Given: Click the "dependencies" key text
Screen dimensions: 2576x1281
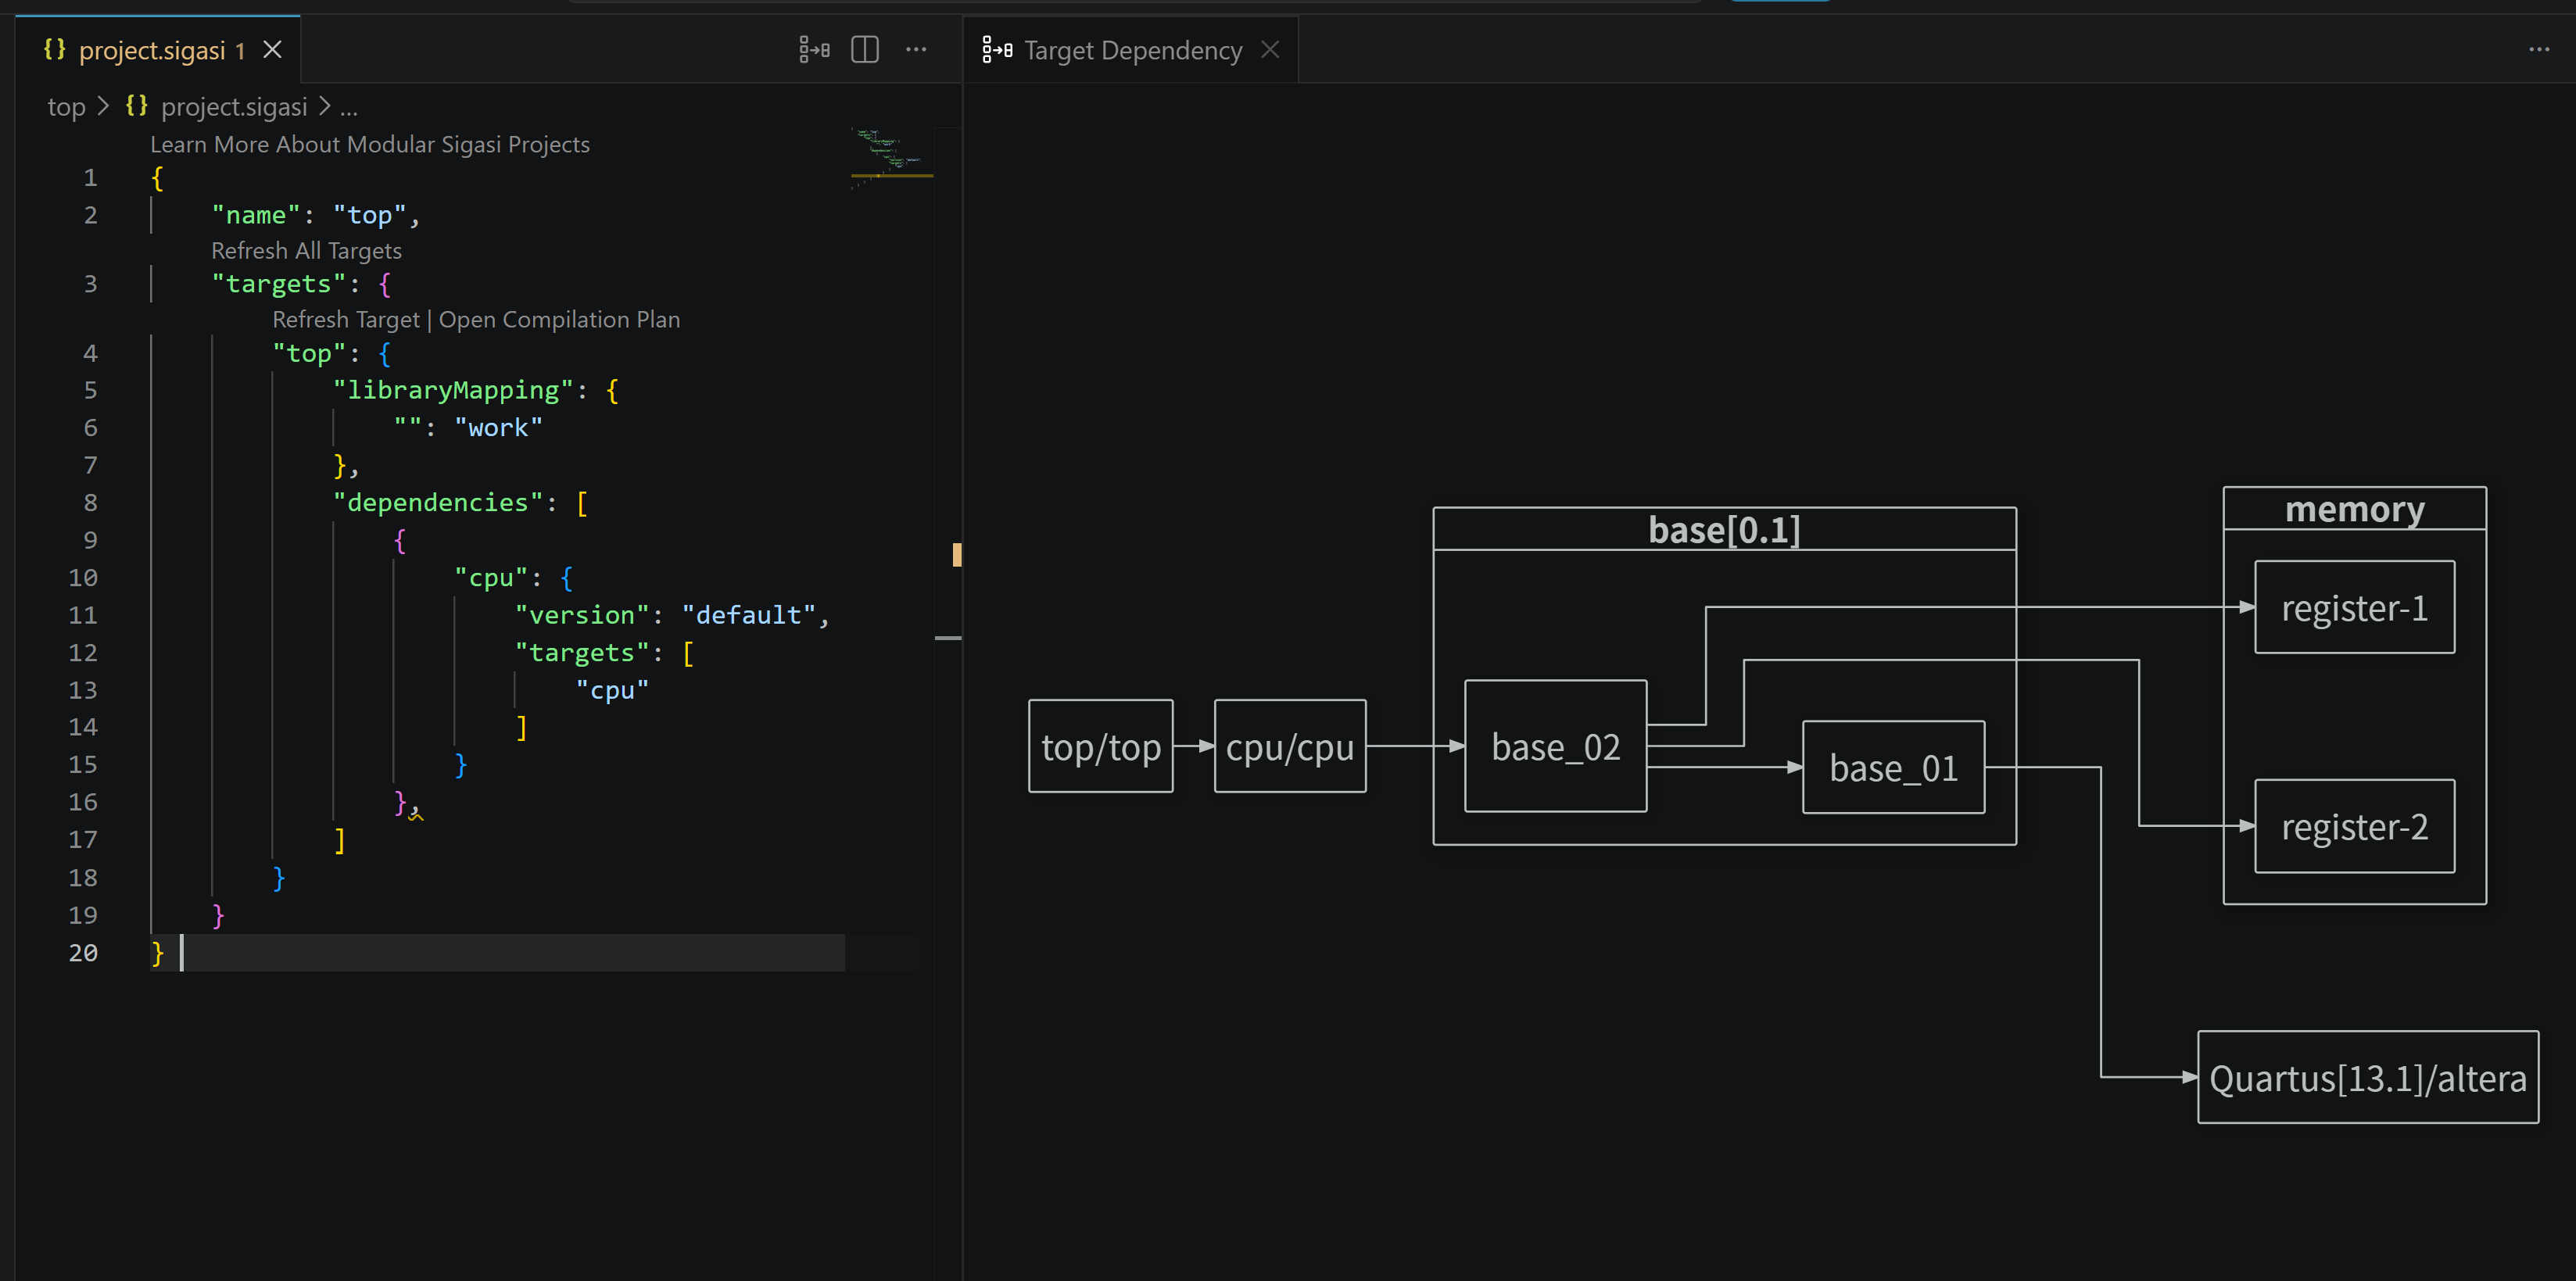Looking at the screenshot, I should click(438, 502).
